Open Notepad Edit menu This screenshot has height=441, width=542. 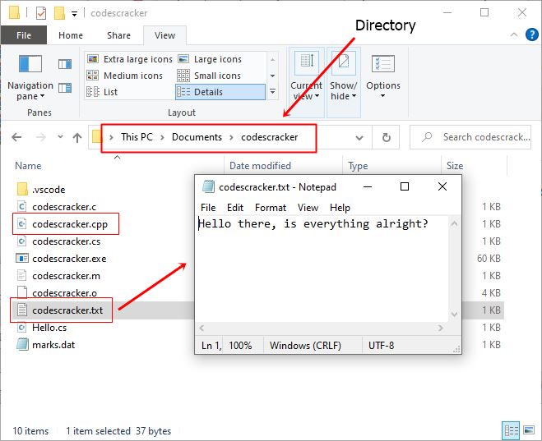235,208
